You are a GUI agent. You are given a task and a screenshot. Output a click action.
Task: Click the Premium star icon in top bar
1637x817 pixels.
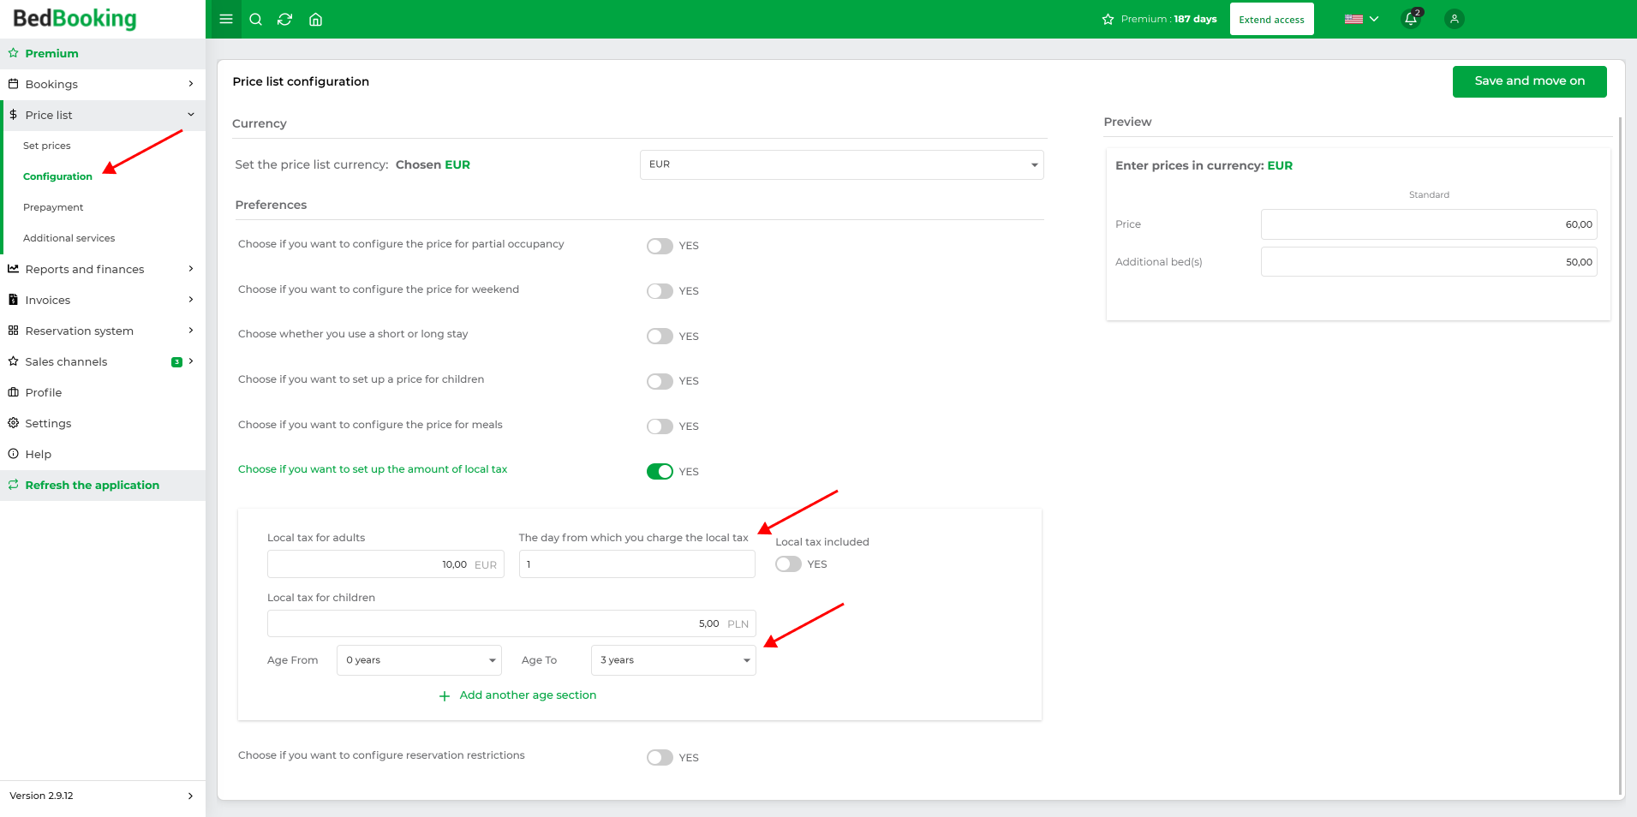coord(1108,19)
